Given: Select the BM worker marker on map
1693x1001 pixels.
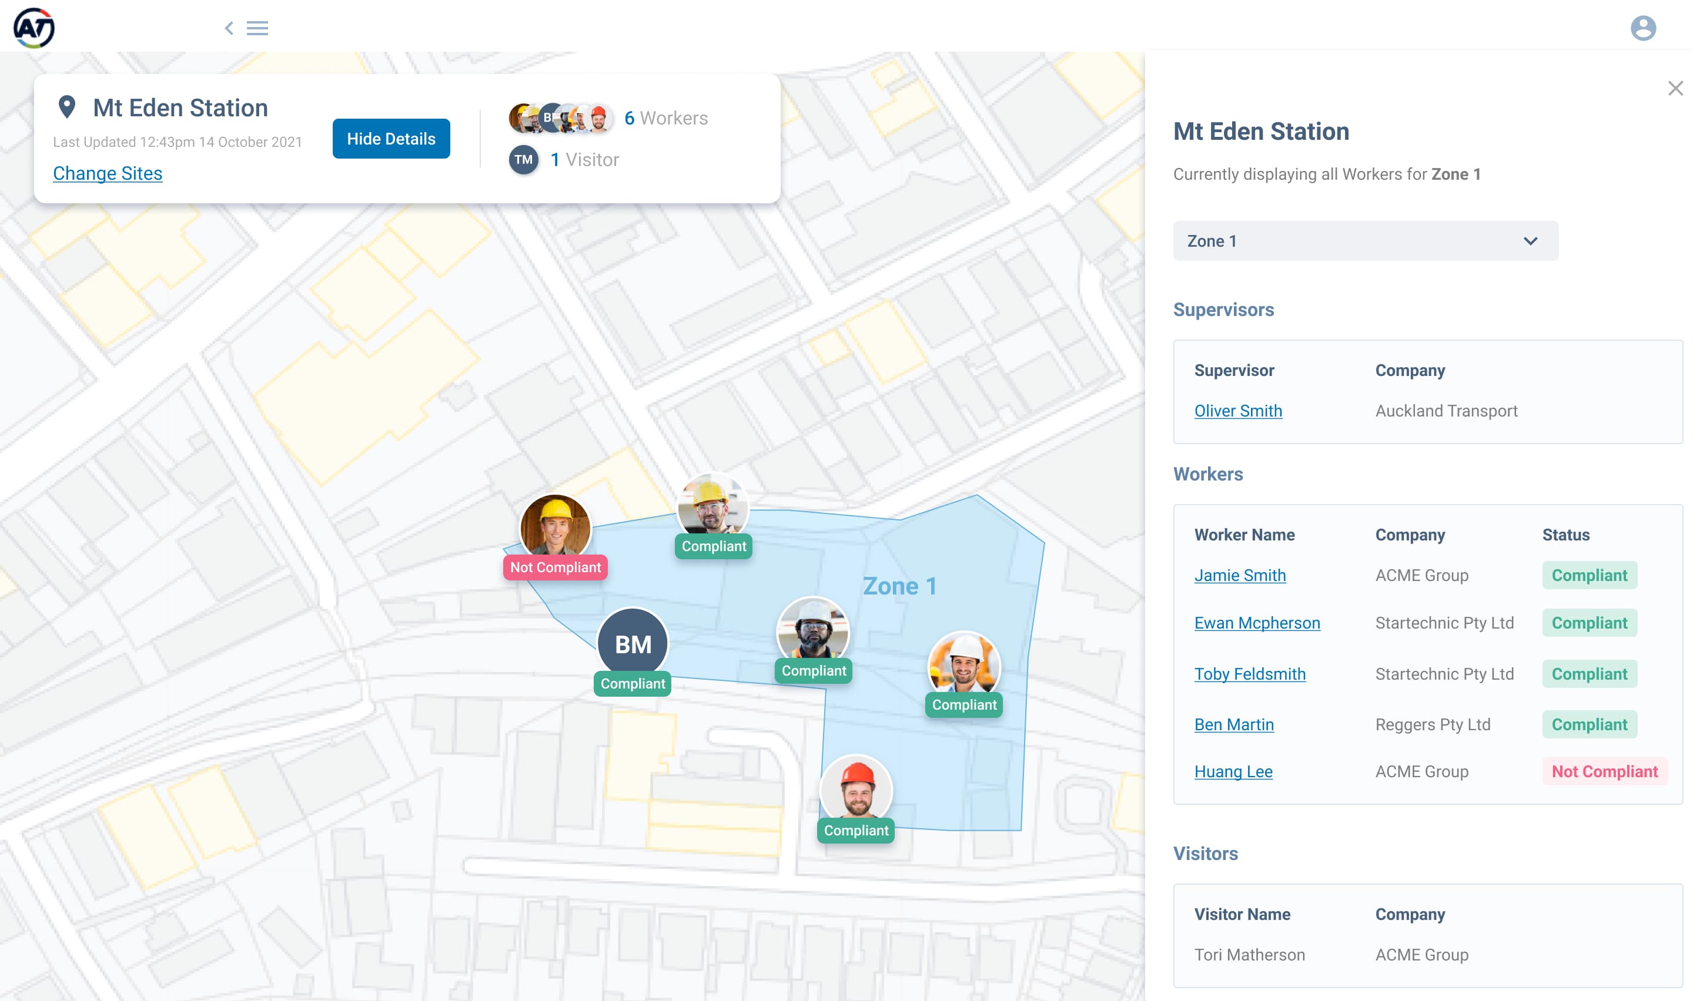Looking at the screenshot, I should coord(633,643).
